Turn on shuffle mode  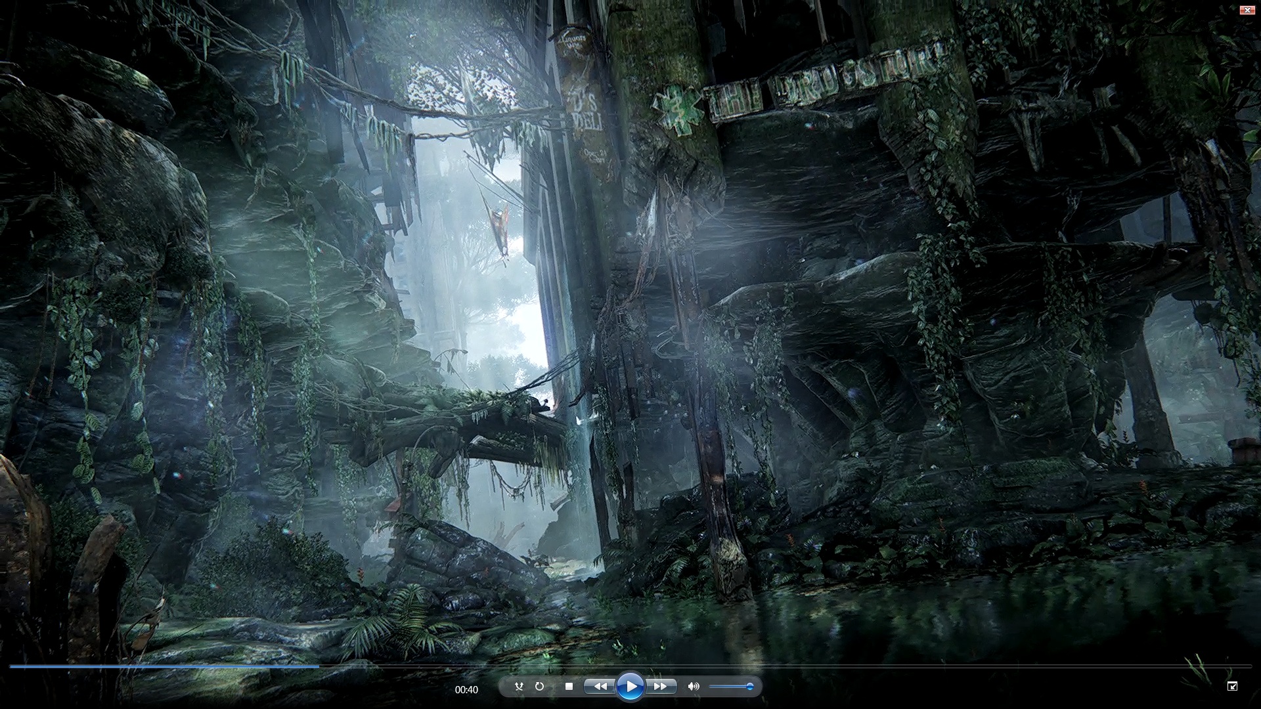pyautogui.click(x=519, y=686)
